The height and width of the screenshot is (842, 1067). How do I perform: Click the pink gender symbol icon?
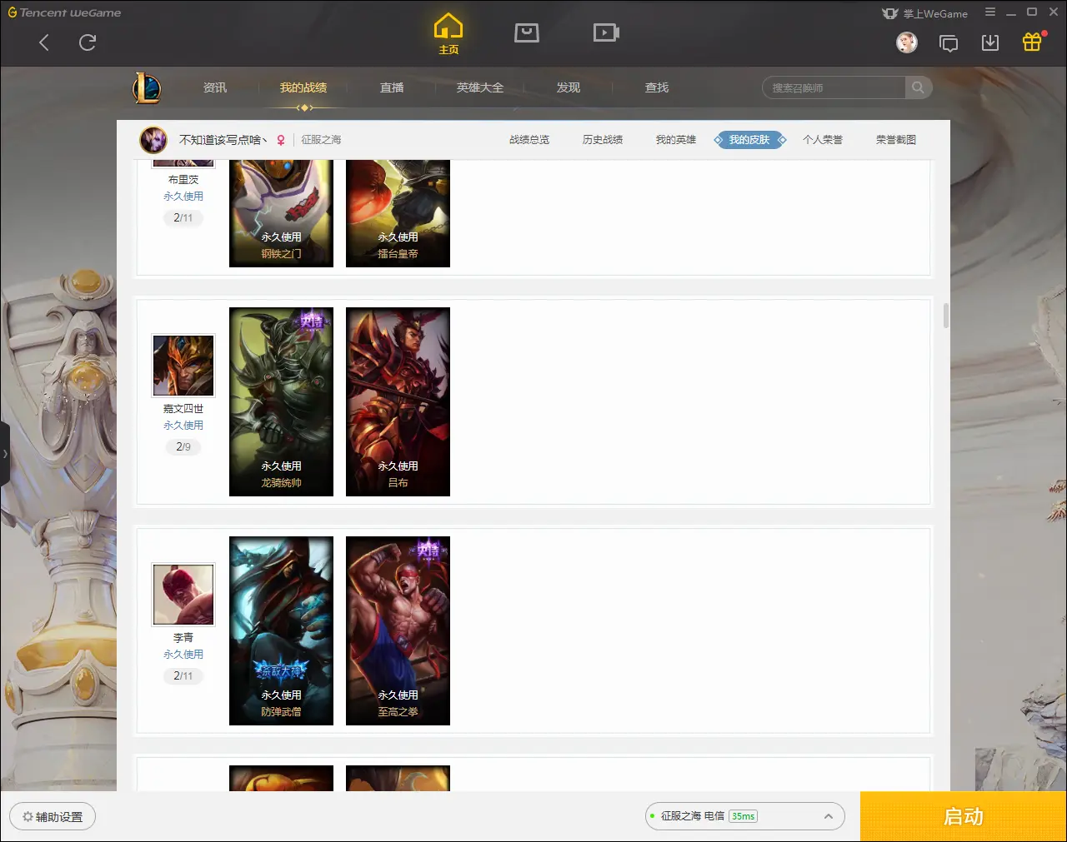tap(281, 140)
